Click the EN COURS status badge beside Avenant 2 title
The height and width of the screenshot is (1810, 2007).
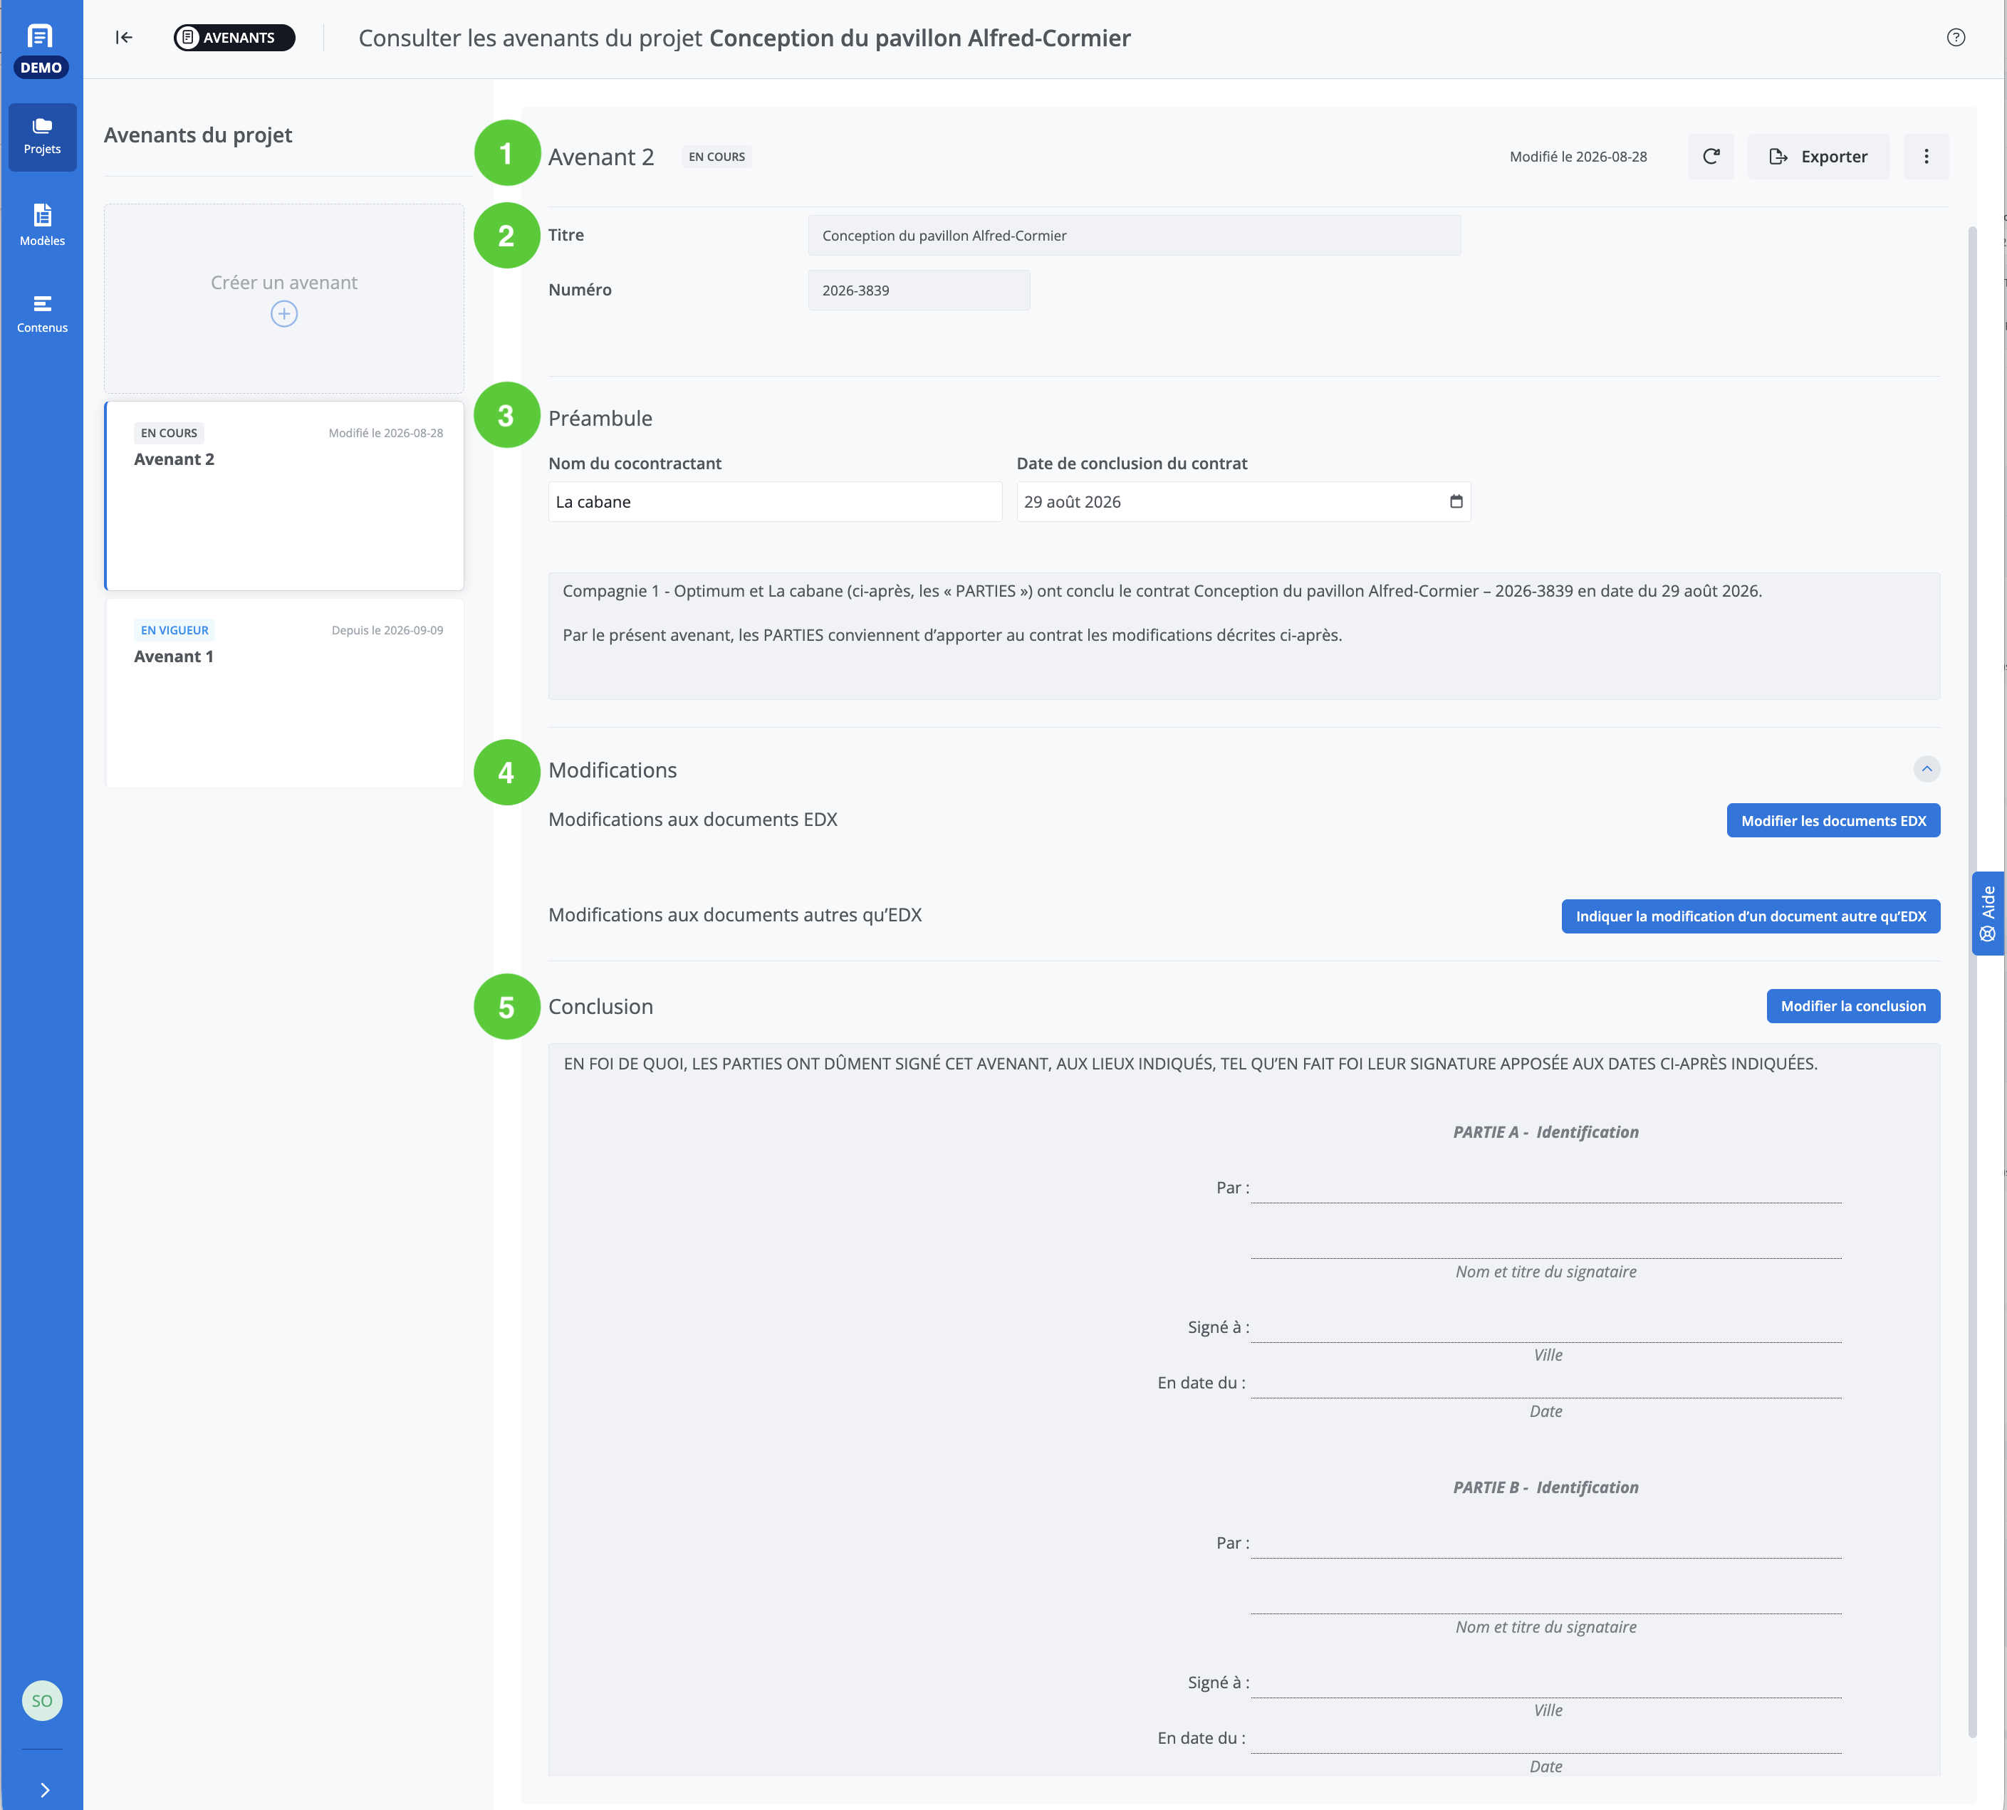tap(716, 156)
